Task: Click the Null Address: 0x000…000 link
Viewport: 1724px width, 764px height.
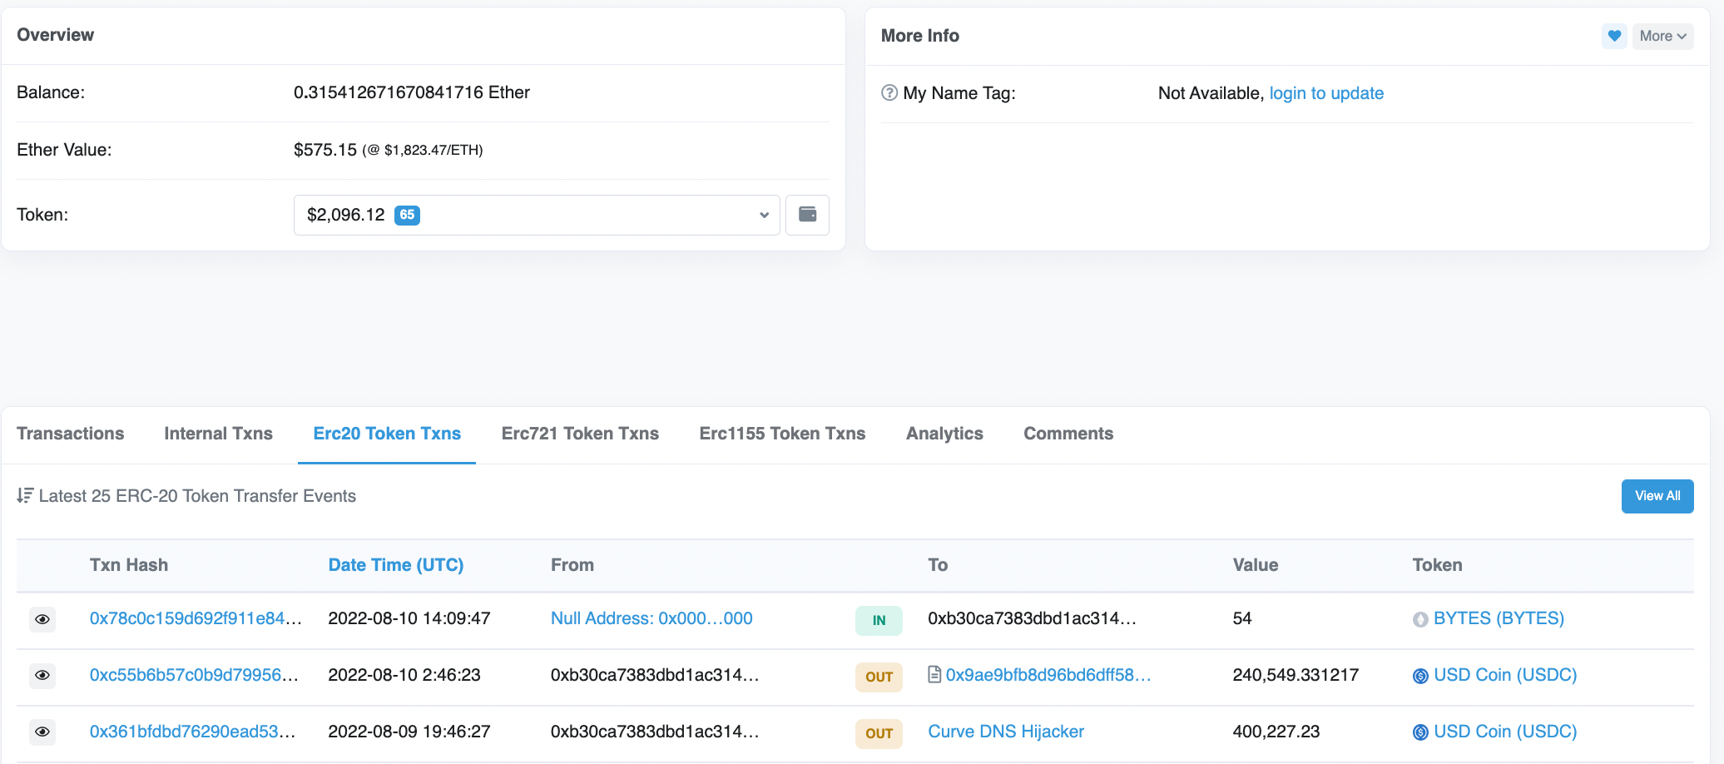Action: click(651, 618)
